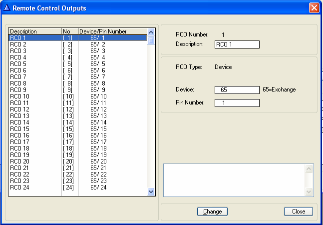This screenshot has height=225, width=323.
Task: Close the Remote Control Outputs dialog window
Action: coord(314,8)
